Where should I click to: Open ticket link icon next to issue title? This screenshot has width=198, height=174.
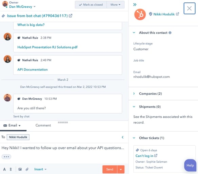point(71,16)
